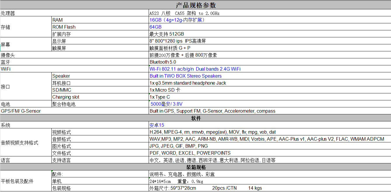This screenshot has width=391, height=192.
Task: Select the RAM label cell
Action: (100, 20)
